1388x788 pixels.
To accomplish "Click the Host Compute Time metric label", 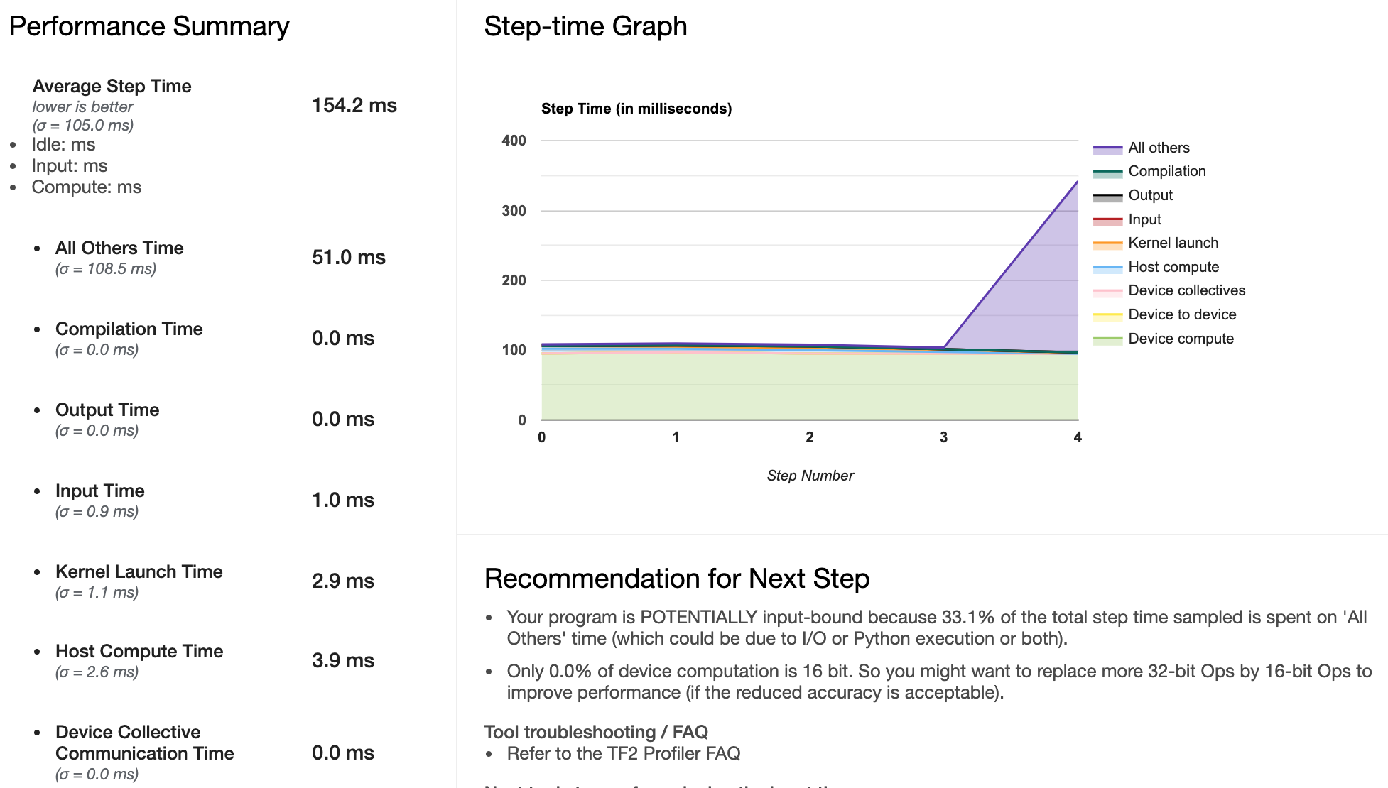I will [x=139, y=651].
